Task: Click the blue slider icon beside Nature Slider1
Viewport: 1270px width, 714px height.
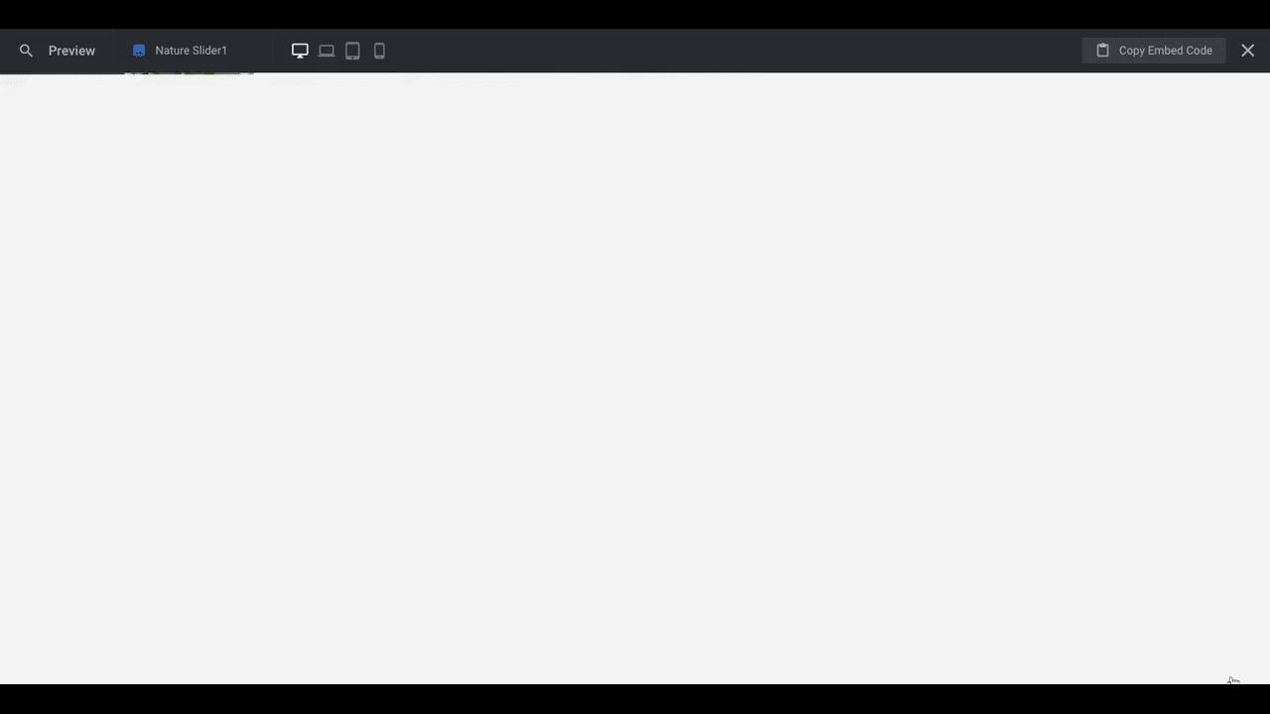Action: [139, 51]
